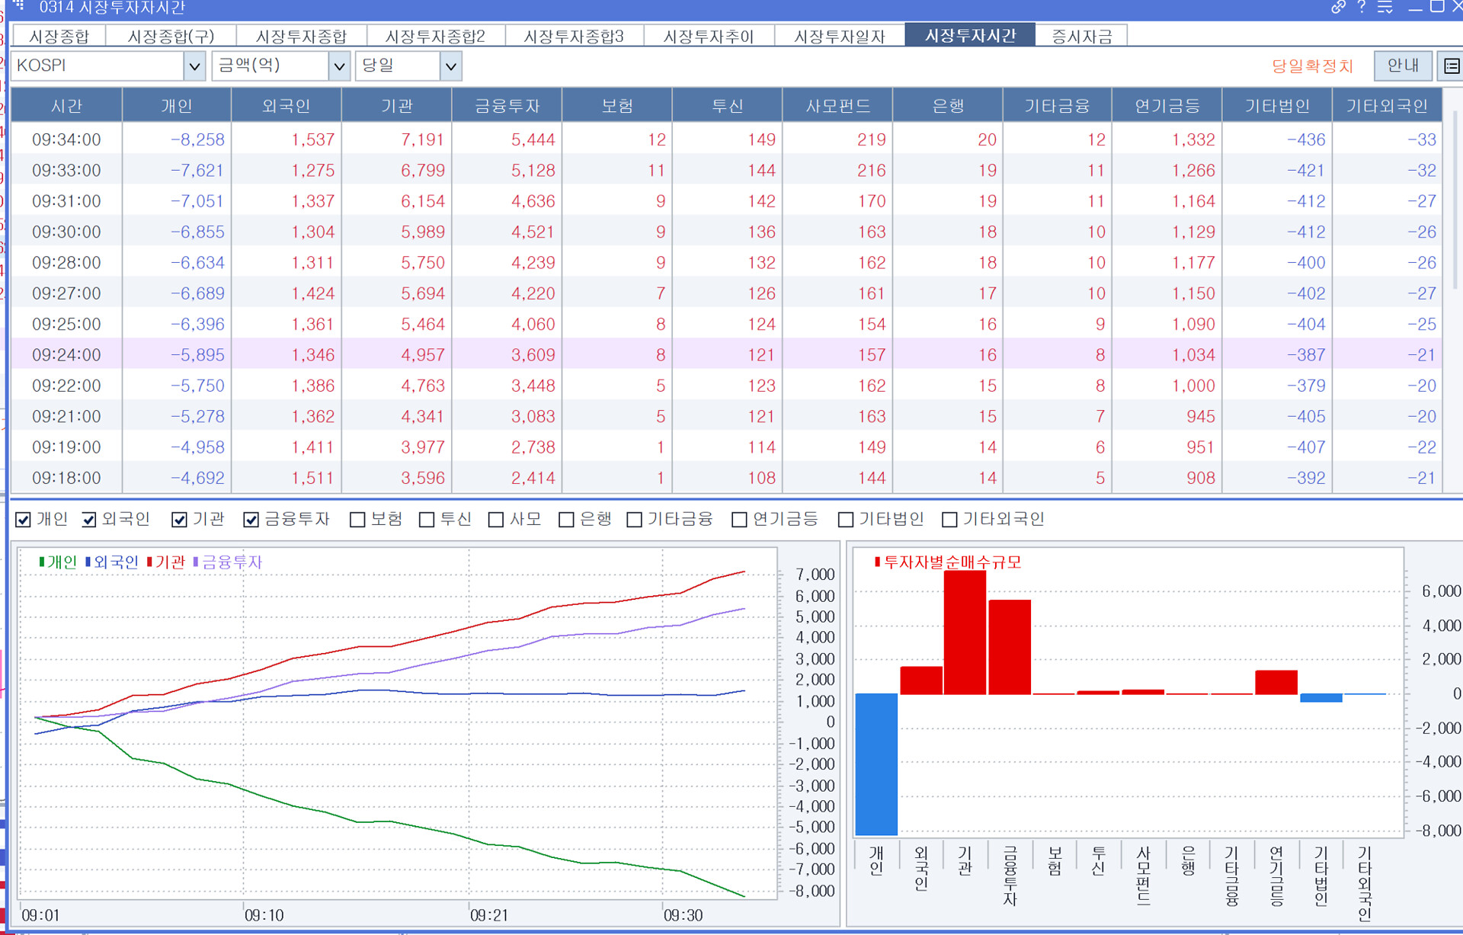Open the 금액(억) unit dropdown

click(x=339, y=66)
